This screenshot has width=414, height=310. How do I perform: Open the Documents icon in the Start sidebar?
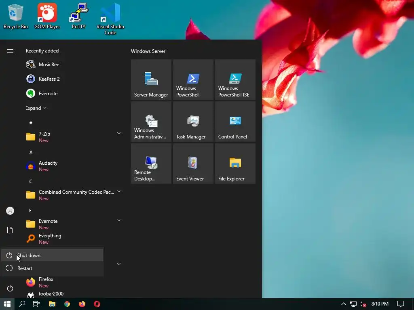click(x=10, y=230)
